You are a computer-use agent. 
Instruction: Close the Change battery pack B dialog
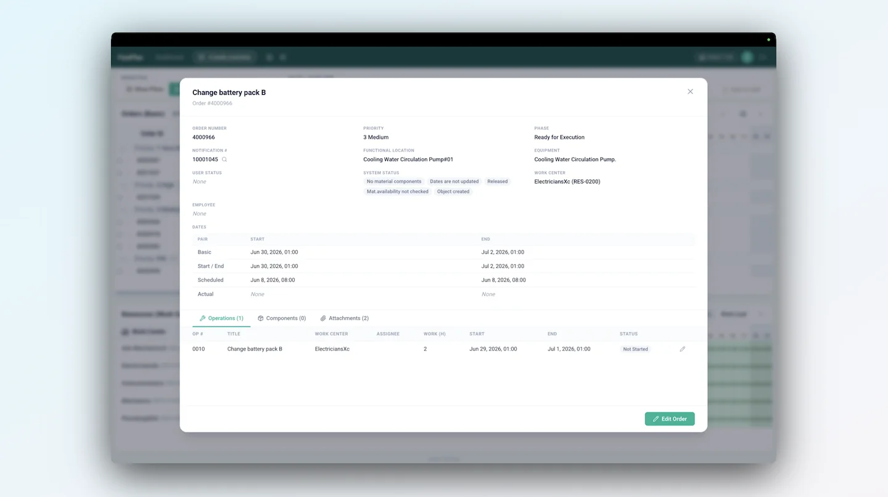[x=690, y=92]
